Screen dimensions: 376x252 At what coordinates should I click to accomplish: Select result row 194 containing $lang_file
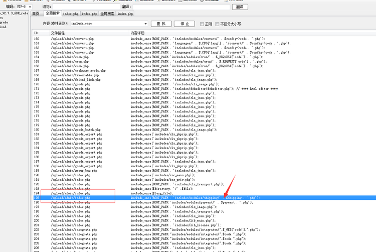click(x=151, y=193)
